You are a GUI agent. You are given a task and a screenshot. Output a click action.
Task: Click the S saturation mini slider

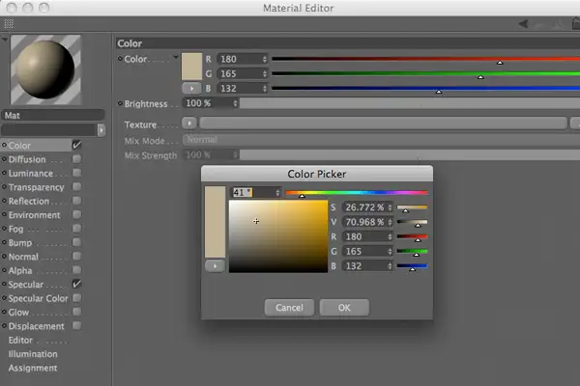(412, 207)
